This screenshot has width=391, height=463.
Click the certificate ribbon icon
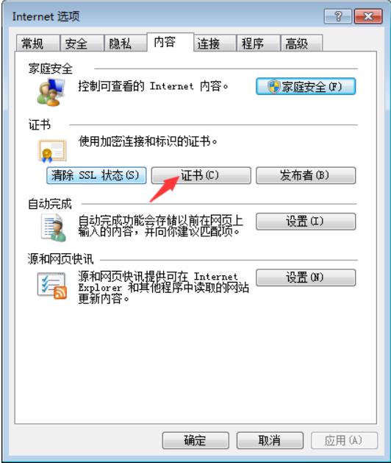coord(52,151)
